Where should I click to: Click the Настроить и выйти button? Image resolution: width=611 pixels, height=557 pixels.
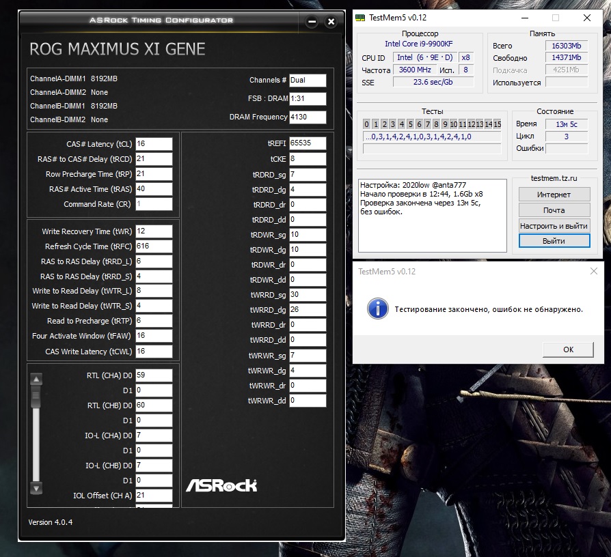[x=554, y=226]
